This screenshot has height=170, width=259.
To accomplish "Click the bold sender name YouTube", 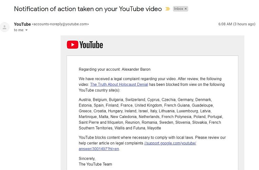I will pyautogui.click(x=22, y=24).
